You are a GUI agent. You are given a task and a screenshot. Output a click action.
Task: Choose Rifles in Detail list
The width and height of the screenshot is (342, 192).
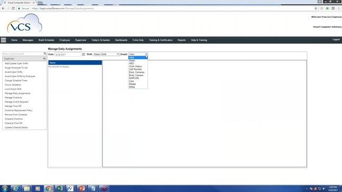click(x=138, y=87)
